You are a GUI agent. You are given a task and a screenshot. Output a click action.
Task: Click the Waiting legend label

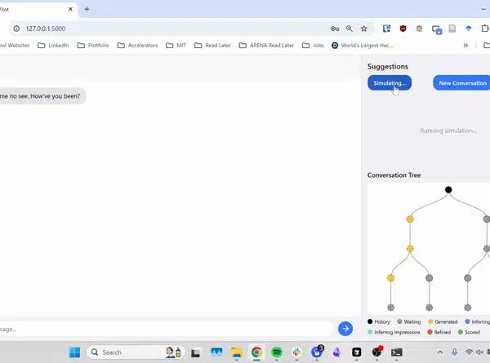point(412,321)
